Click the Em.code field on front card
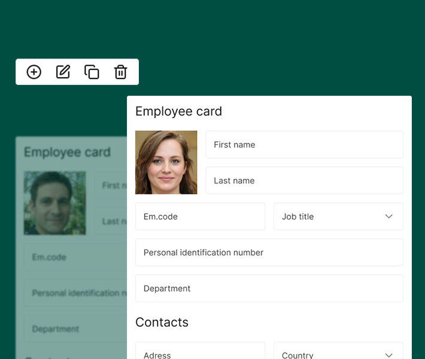The image size is (425, 359). 200,217
